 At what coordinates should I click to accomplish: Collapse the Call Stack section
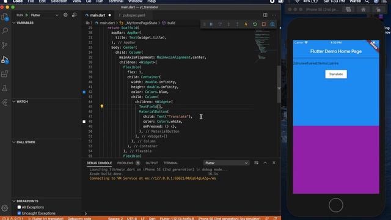[14, 142]
